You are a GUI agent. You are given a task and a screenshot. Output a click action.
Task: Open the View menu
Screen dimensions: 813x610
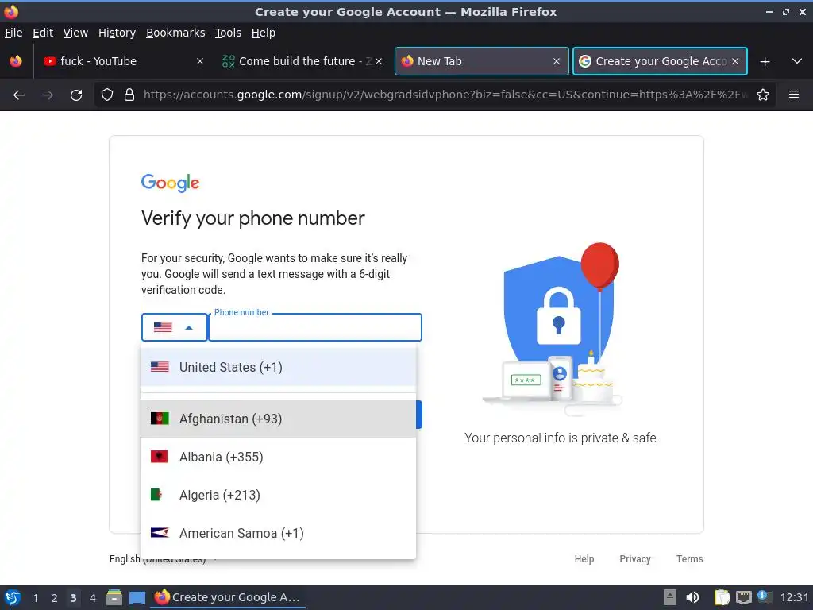[75, 33]
